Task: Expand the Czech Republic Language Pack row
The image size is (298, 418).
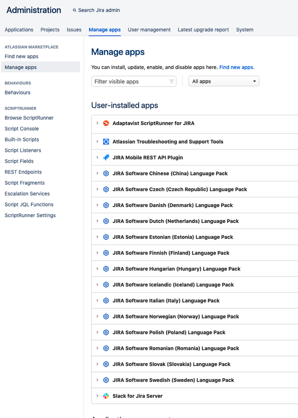Action: pyautogui.click(x=97, y=189)
